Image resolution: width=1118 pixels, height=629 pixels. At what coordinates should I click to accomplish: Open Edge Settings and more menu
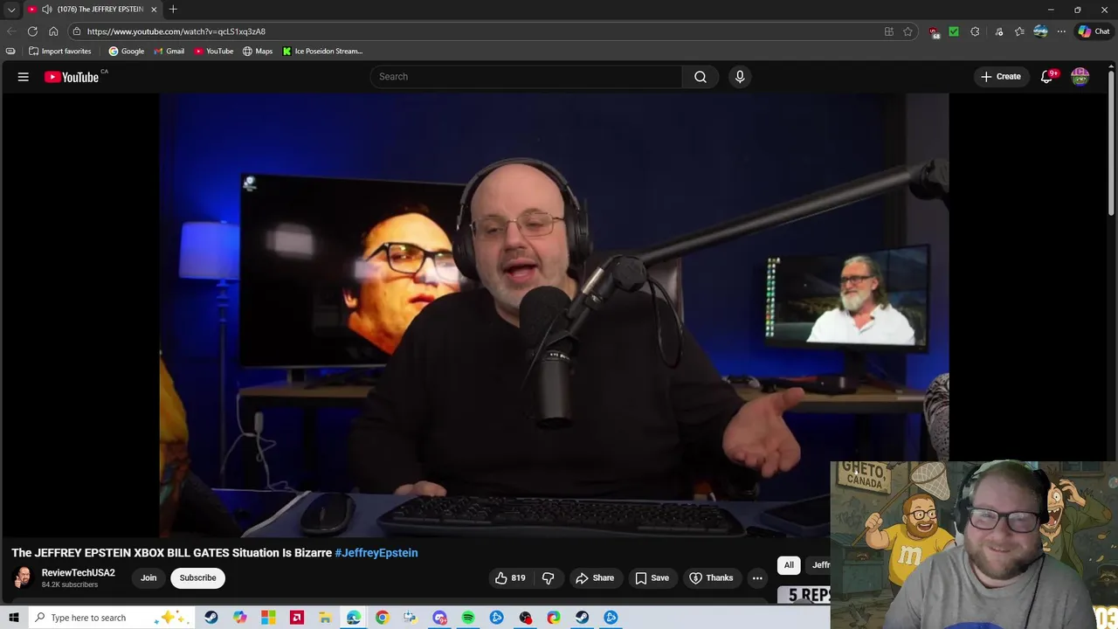1061,31
